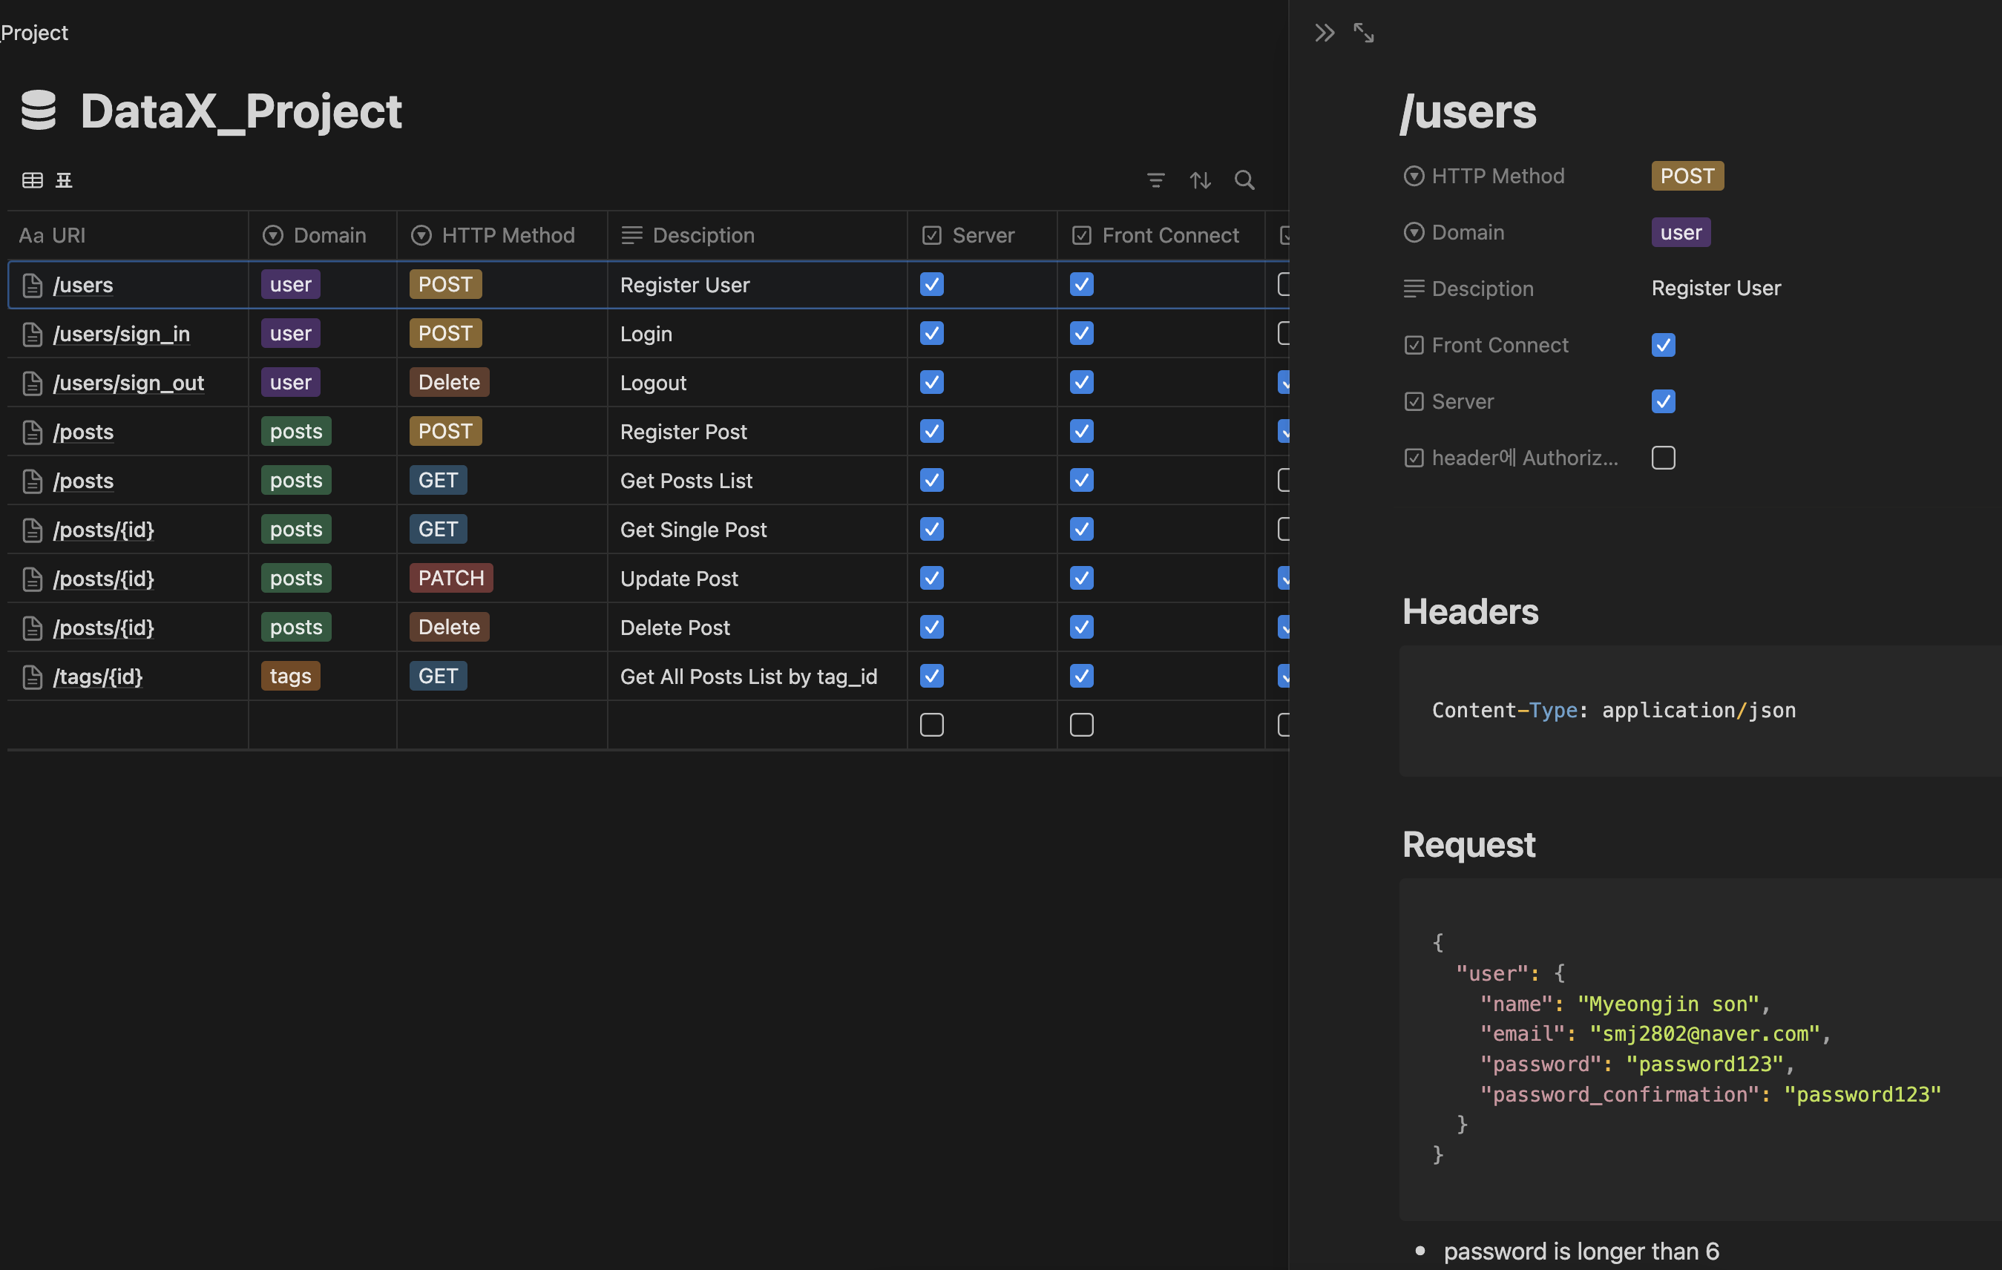Toggle Front Connect checkbox for Update Post
Image resolution: width=2002 pixels, height=1270 pixels.
pos(1081,579)
